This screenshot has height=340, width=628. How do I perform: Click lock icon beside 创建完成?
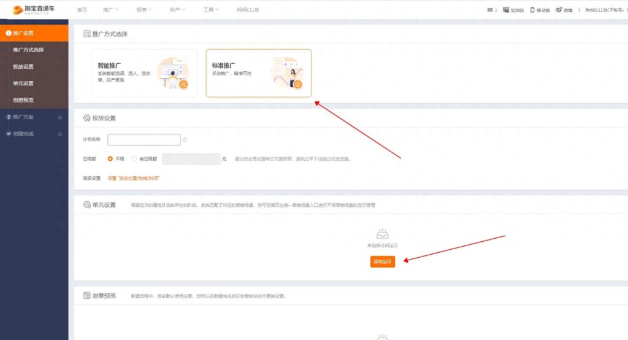60,134
